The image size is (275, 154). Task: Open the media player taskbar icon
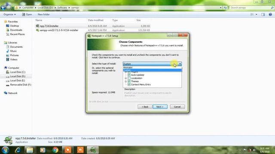pyautogui.click(x=43, y=150)
